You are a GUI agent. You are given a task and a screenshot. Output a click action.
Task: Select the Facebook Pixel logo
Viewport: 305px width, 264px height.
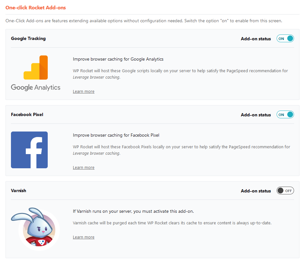(x=29, y=150)
